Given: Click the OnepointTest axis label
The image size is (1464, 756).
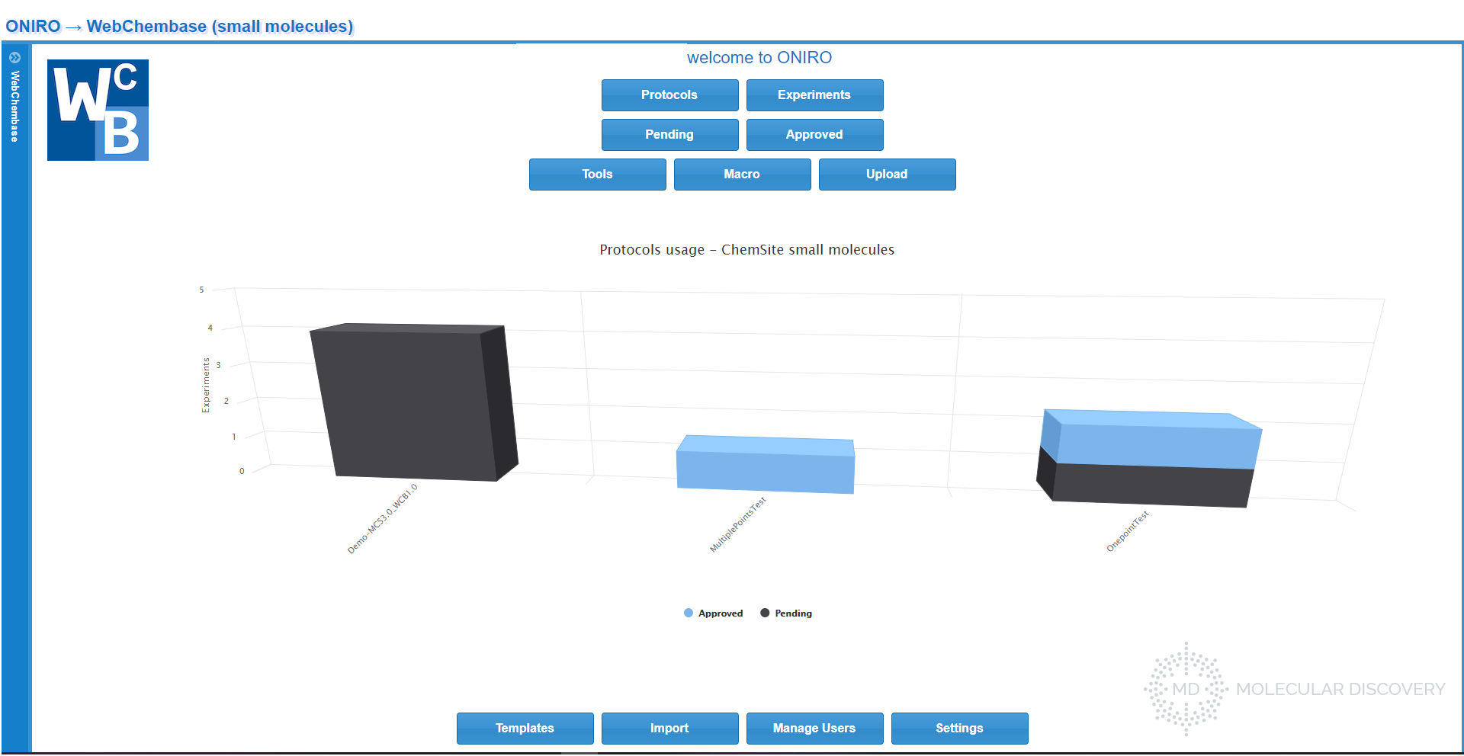Looking at the screenshot, I should pos(1128,530).
